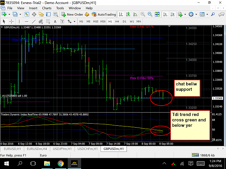Open the Help menu

coord(89,8)
